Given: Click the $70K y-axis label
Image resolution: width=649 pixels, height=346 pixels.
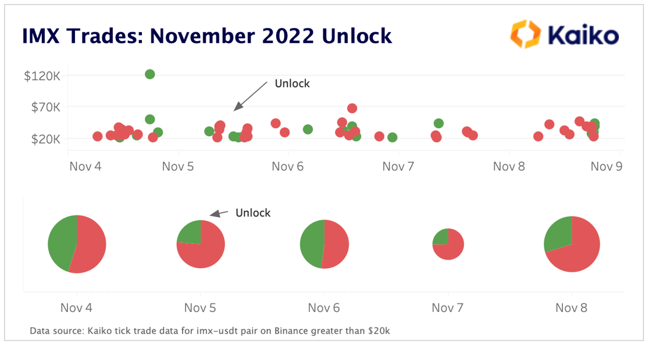Looking at the screenshot, I should (47, 107).
